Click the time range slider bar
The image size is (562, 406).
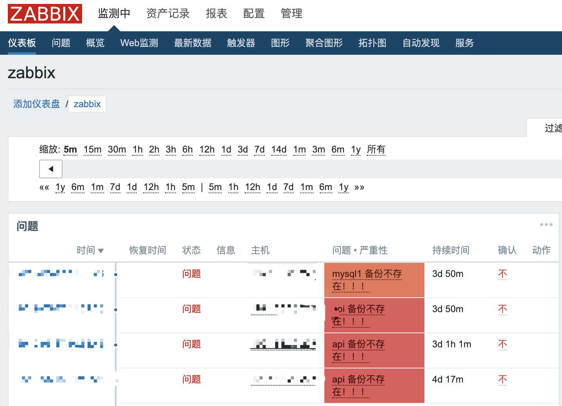tap(312, 169)
